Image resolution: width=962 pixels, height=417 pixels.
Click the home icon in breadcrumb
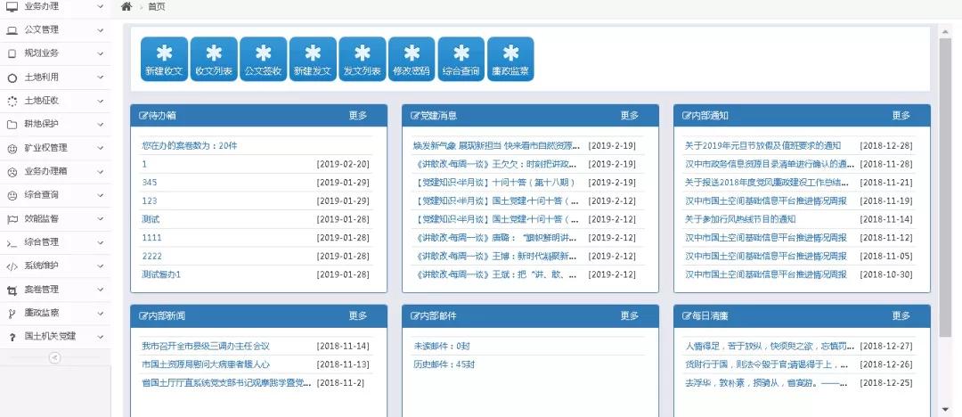point(126,7)
